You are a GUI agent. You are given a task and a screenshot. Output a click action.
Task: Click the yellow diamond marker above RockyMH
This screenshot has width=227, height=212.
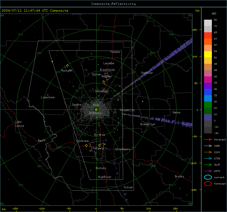coord(67,66)
